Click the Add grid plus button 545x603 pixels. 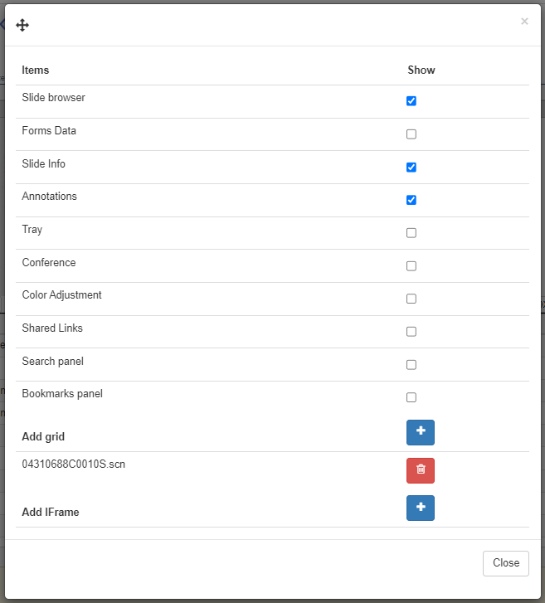tap(420, 432)
